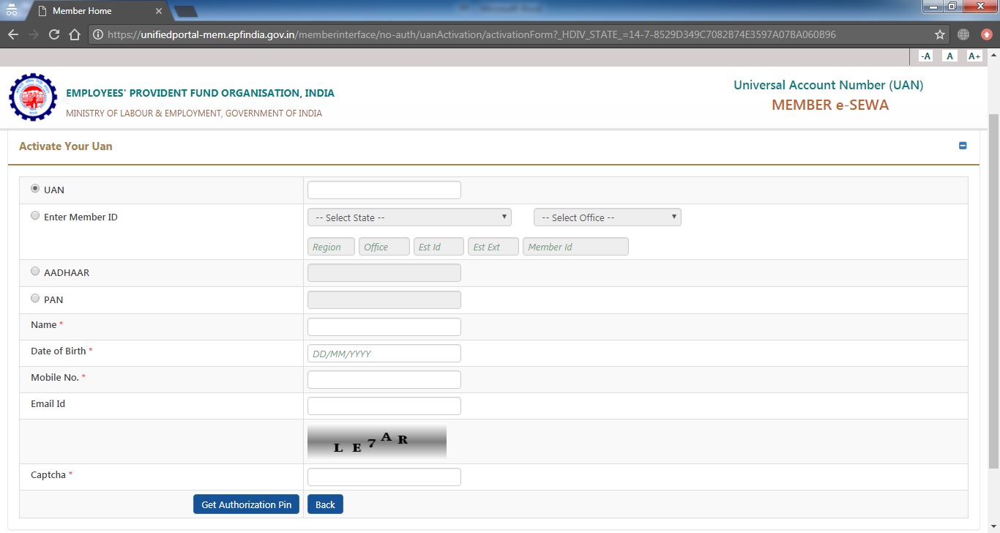
Task: Click the -A font size decrease icon
Action: pyautogui.click(x=925, y=56)
